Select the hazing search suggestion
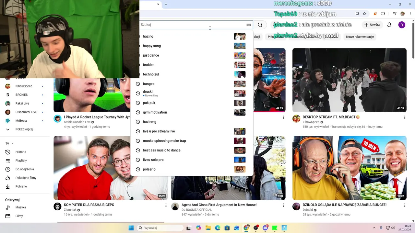This screenshot has height=233, width=415. (x=192, y=36)
